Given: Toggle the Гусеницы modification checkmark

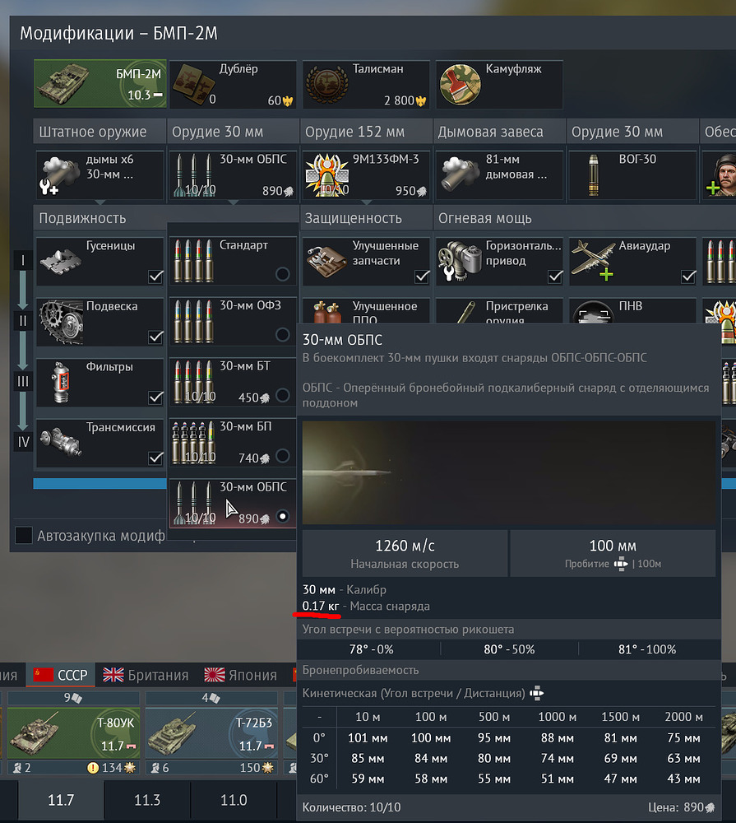Looking at the screenshot, I should point(155,276).
